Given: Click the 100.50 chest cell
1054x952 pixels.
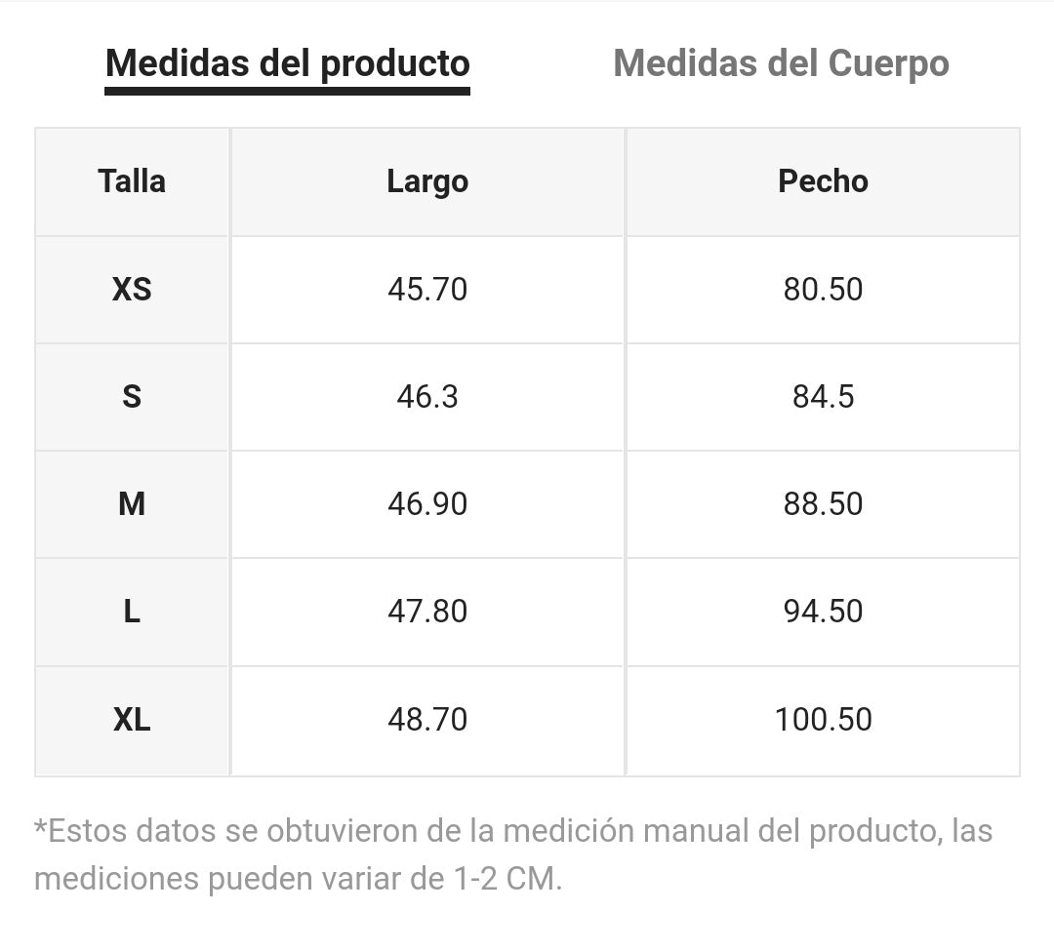Looking at the screenshot, I should [x=823, y=721].
